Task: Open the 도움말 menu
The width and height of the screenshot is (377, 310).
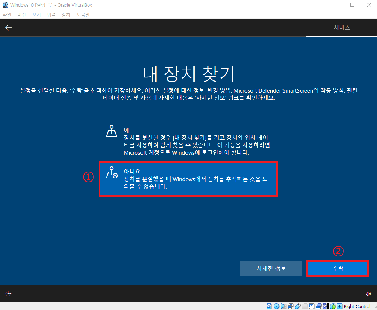Action: pos(83,15)
